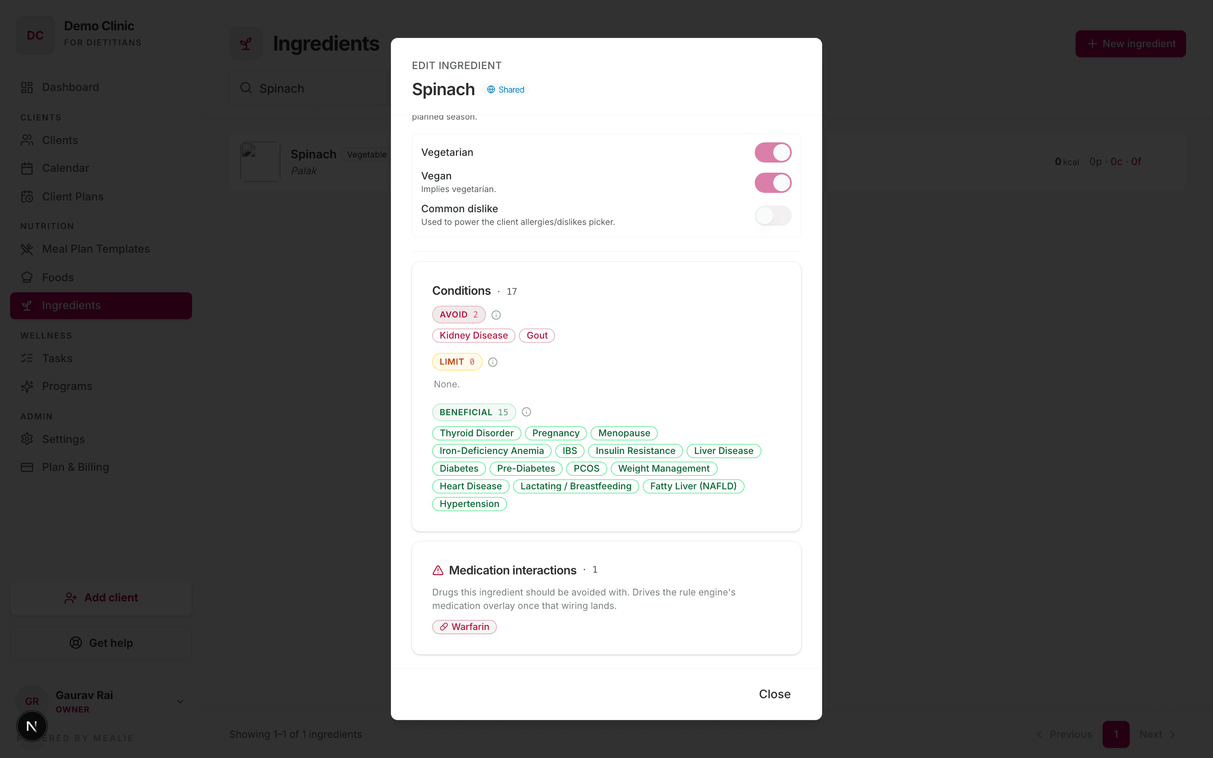Viewport: 1213px width, 758px height.
Task: Click the Menopause beneficial tag
Action: pos(624,433)
